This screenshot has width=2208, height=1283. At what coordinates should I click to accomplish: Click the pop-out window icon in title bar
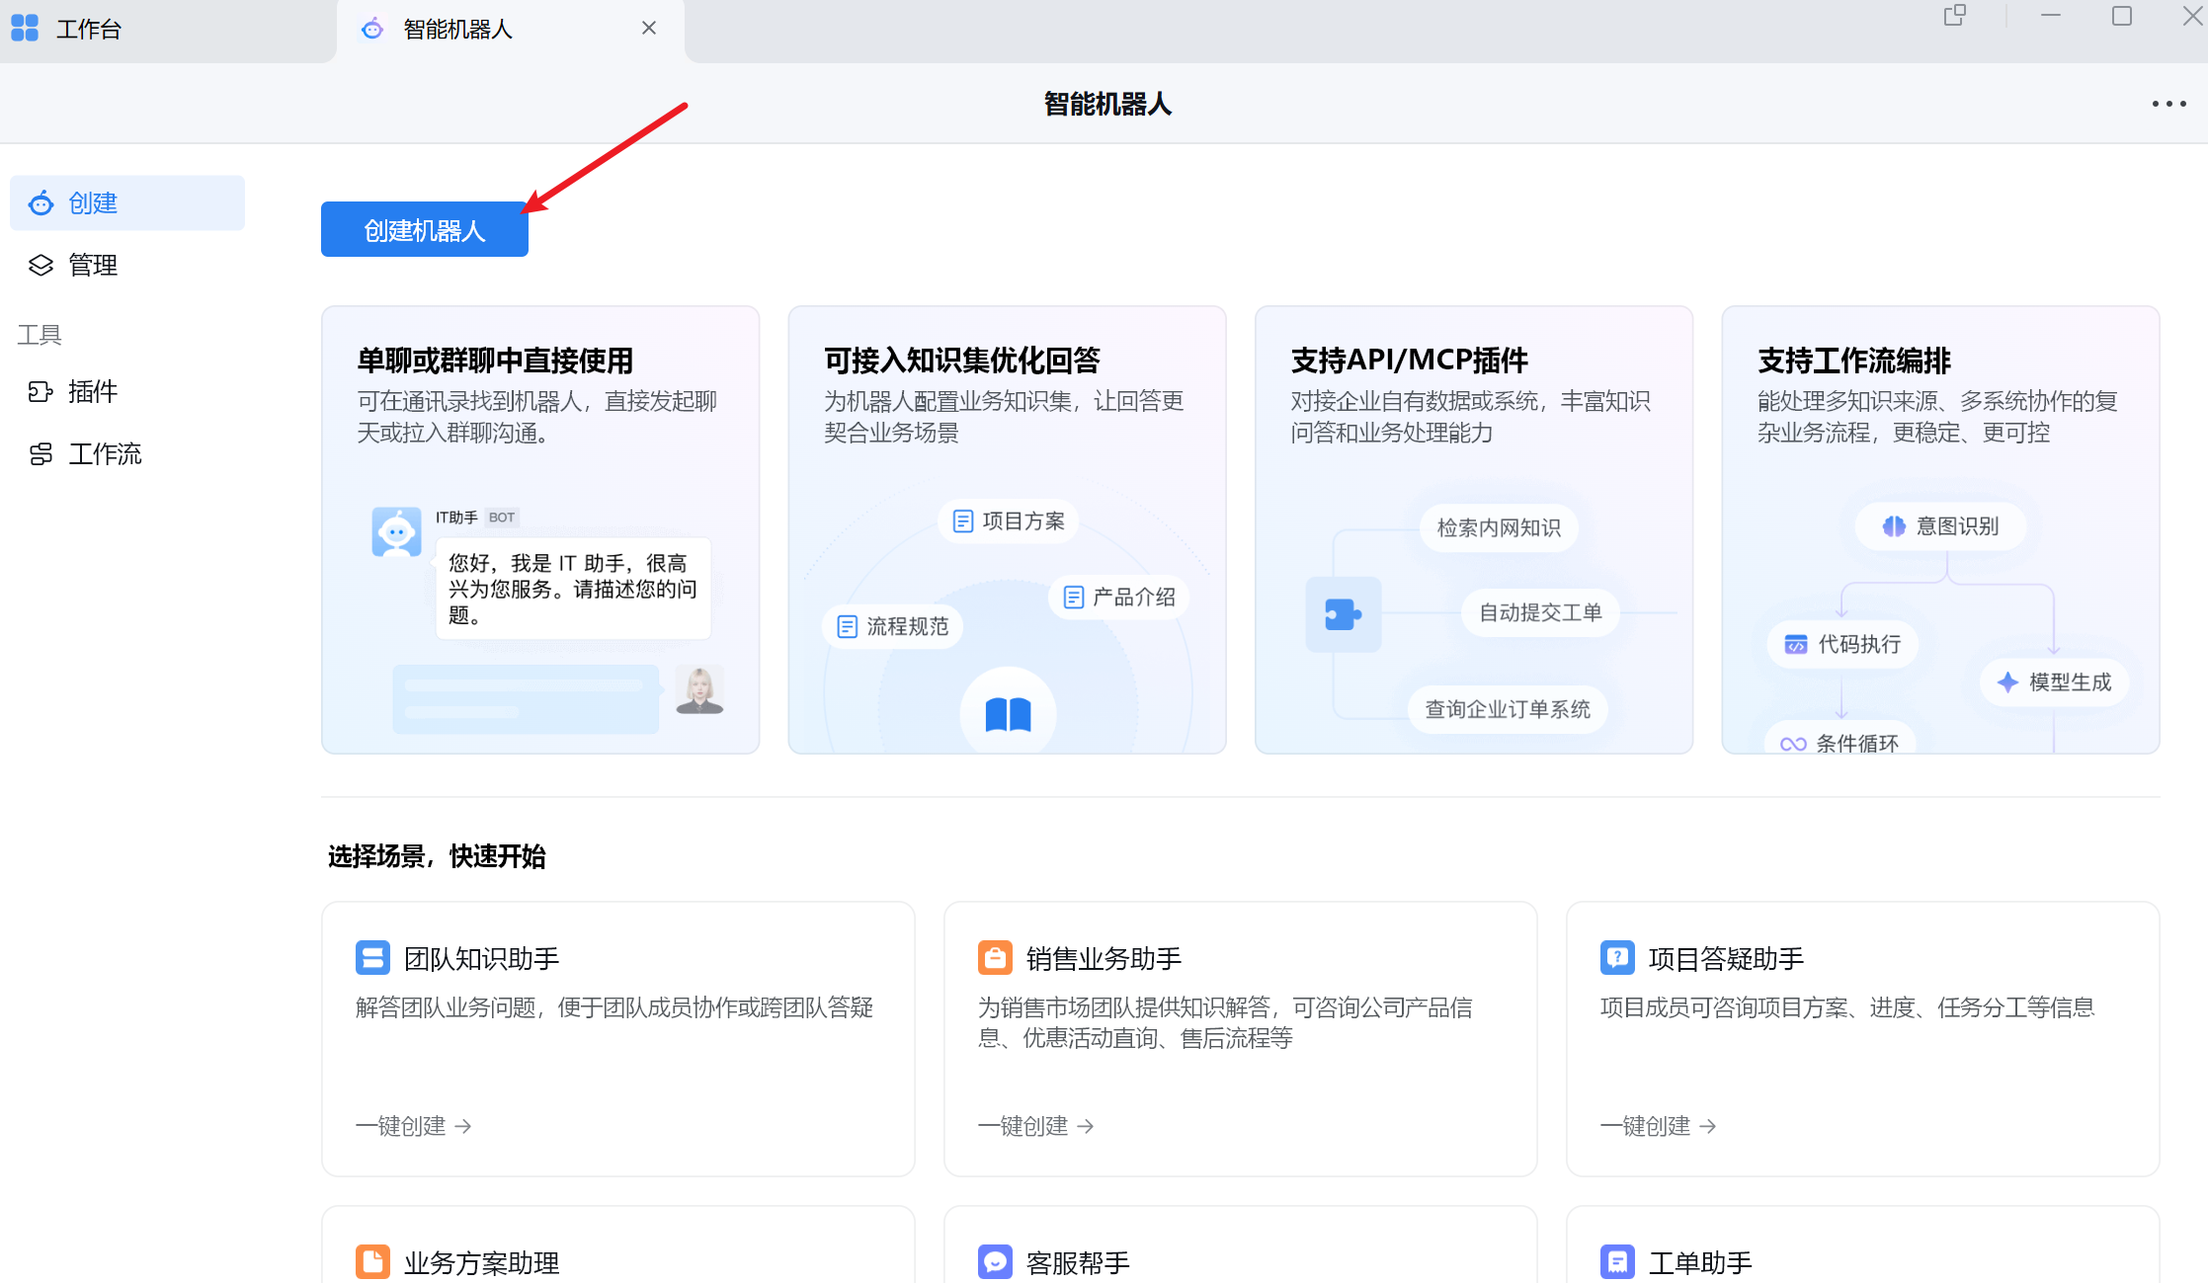pyautogui.click(x=1954, y=16)
